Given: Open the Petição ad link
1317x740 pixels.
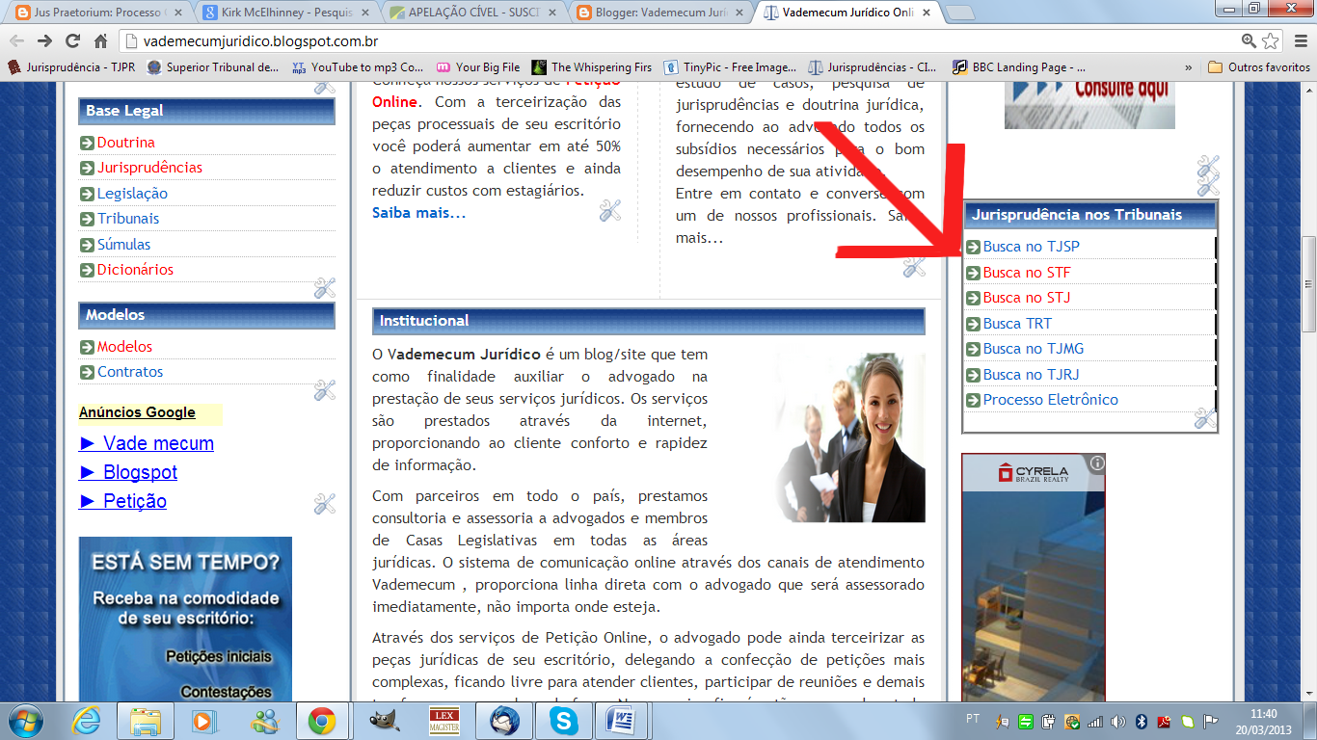Looking at the screenshot, I should 122,501.
